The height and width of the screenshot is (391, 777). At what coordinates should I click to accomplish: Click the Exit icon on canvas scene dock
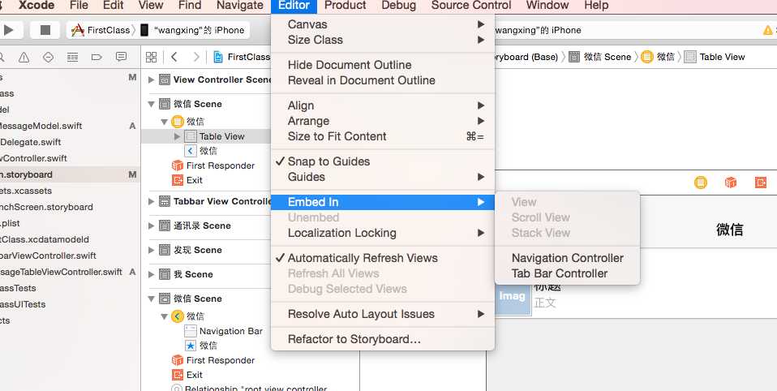click(x=761, y=183)
